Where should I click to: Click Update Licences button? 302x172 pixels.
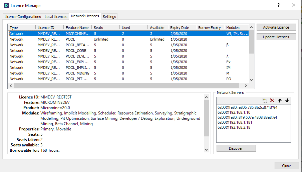tap(276, 37)
